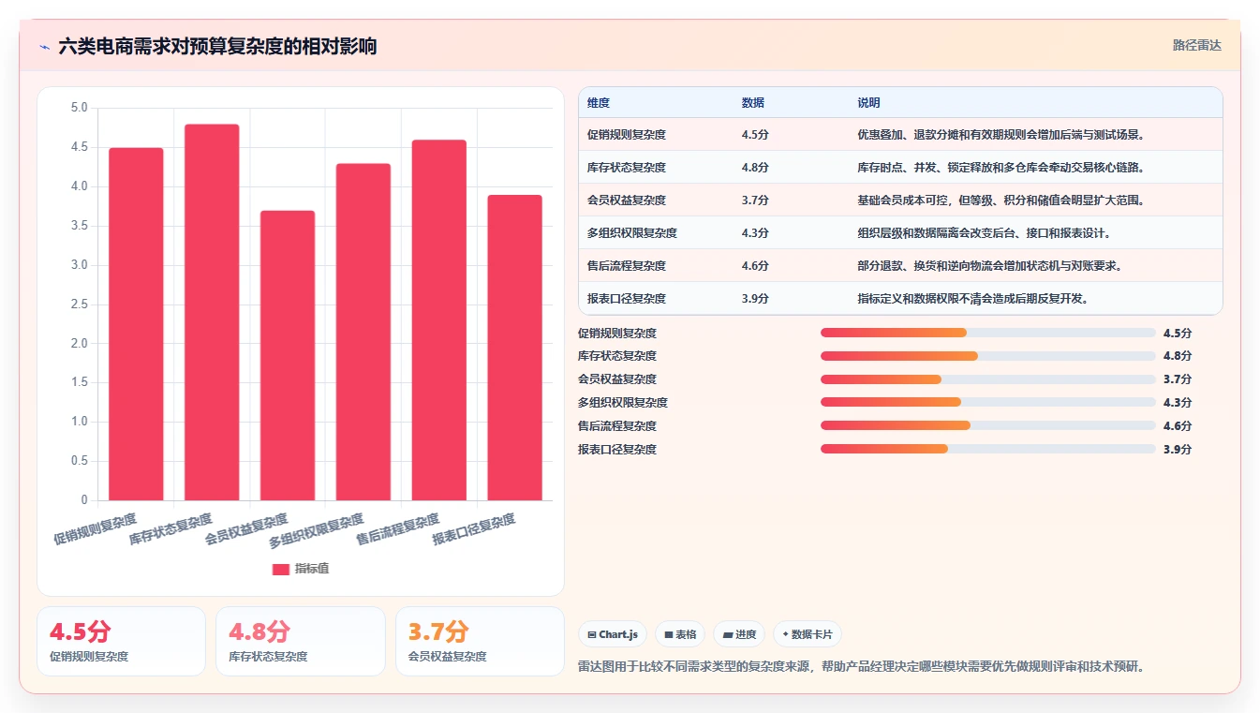Click the Chart.js tag chip
Screen dimensions: 1260x713
pos(613,634)
